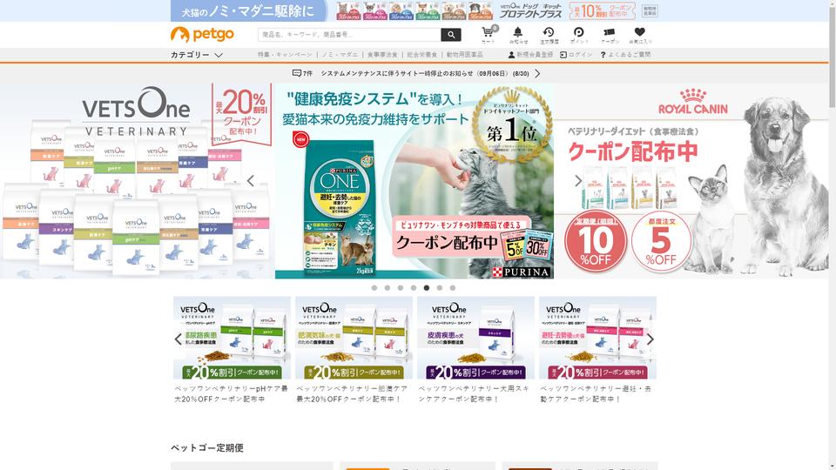Click the speech-bubble notice icon beside 7件
Image resolution: width=836 pixels, height=470 pixels.
coord(297,73)
